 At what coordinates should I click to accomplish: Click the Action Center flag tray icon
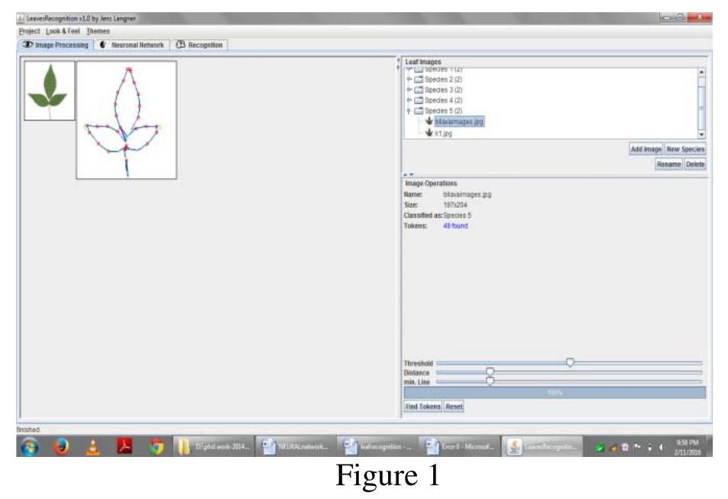click(637, 448)
